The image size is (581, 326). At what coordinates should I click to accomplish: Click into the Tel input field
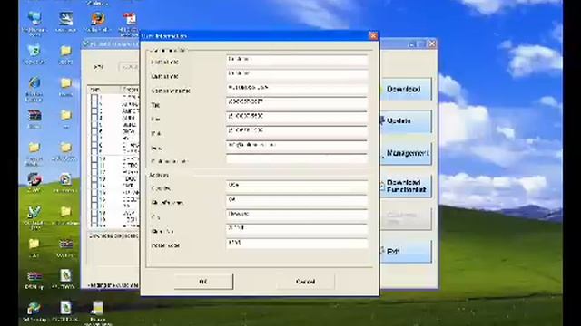pos(297,103)
